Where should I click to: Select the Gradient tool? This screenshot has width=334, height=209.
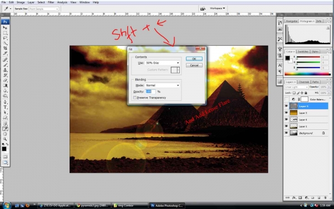click(5, 85)
